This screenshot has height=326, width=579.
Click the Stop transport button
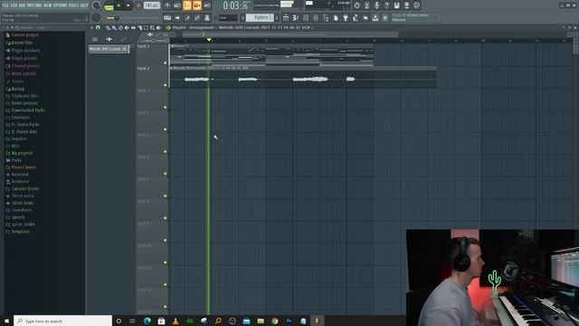click(x=128, y=5)
